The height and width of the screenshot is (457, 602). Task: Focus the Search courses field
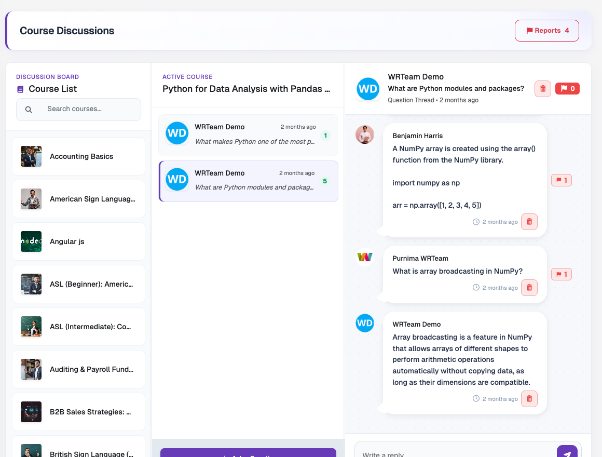pyautogui.click(x=78, y=110)
